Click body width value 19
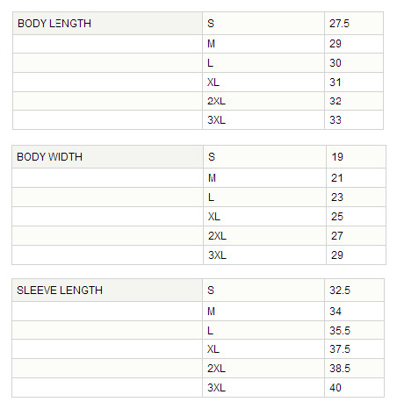 pyautogui.click(x=337, y=157)
